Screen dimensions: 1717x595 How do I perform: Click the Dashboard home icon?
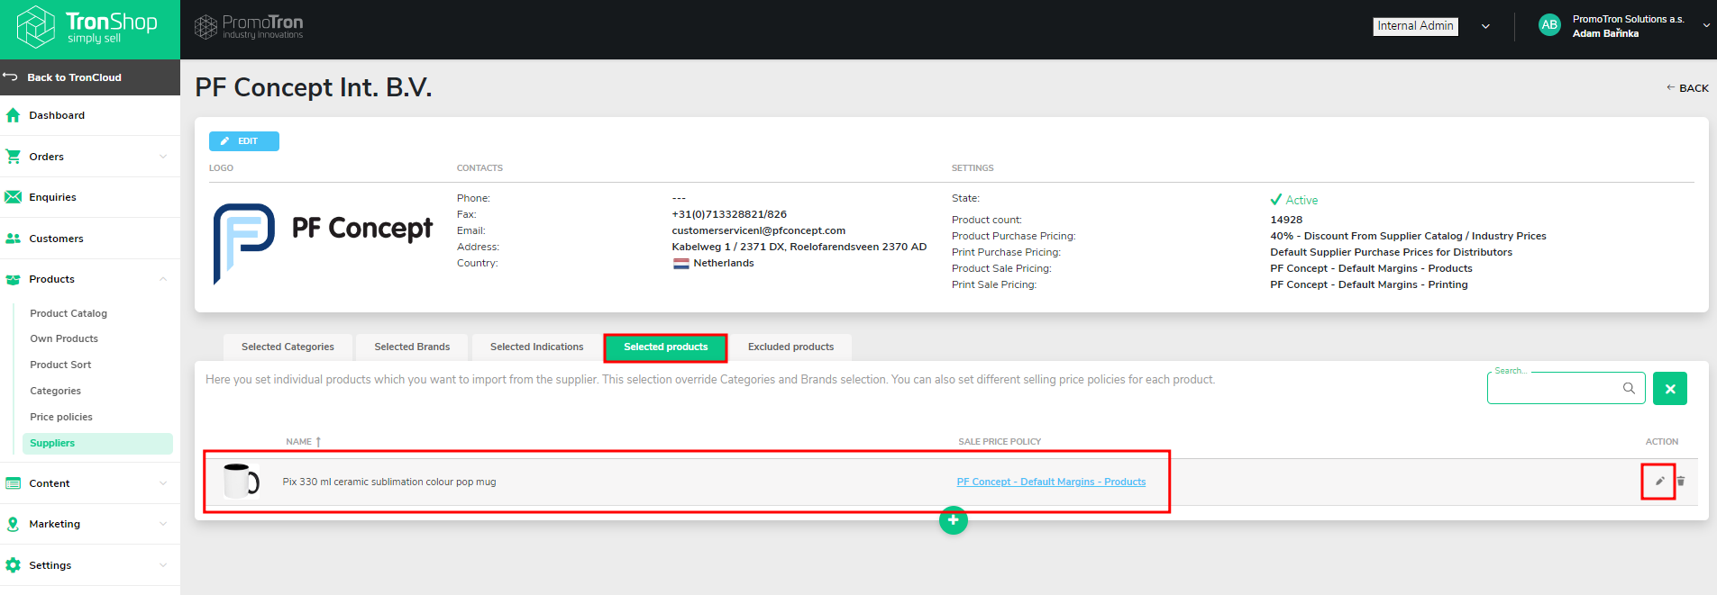[13, 115]
